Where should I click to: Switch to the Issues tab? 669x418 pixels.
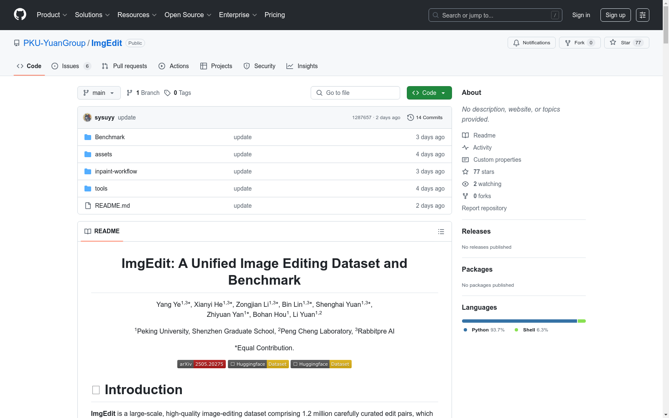71,66
